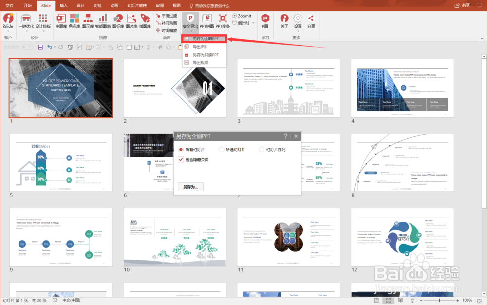Choose 另存为全图PPT menu item
This screenshot has height=305, width=487.
pyautogui.click(x=205, y=38)
